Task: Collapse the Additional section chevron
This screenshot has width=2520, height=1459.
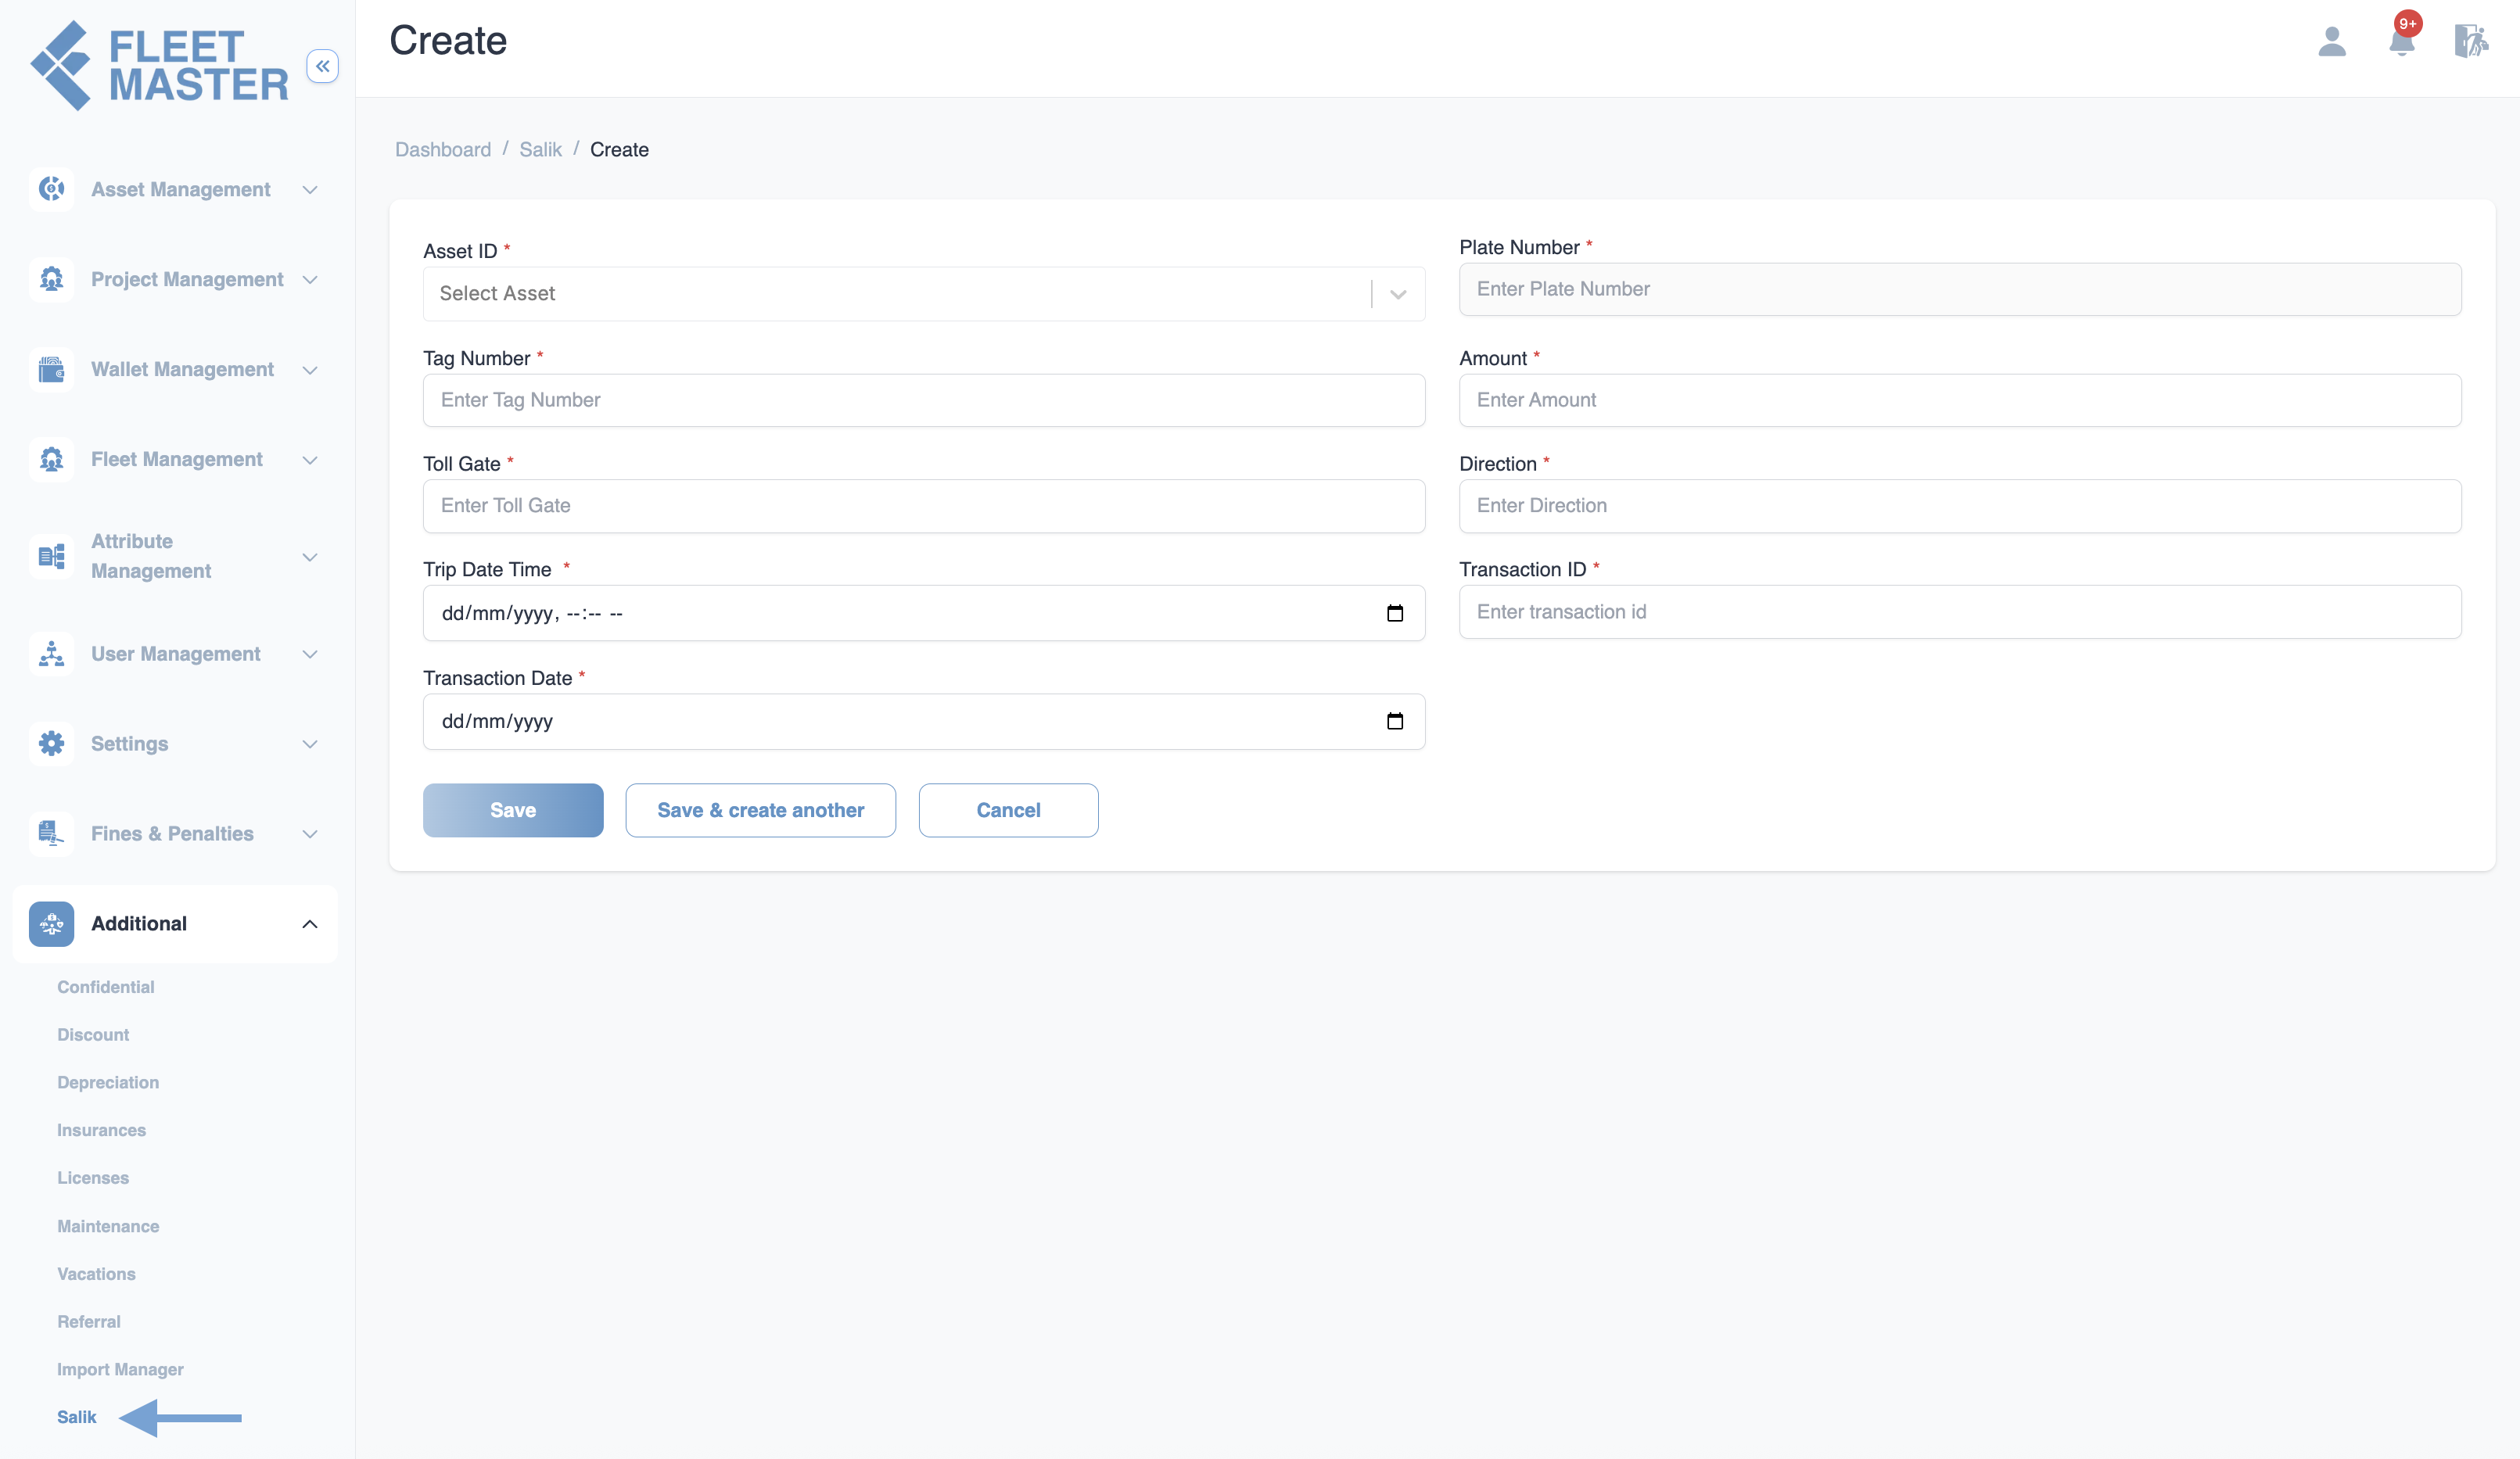Action: pyautogui.click(x=310, y=924)
